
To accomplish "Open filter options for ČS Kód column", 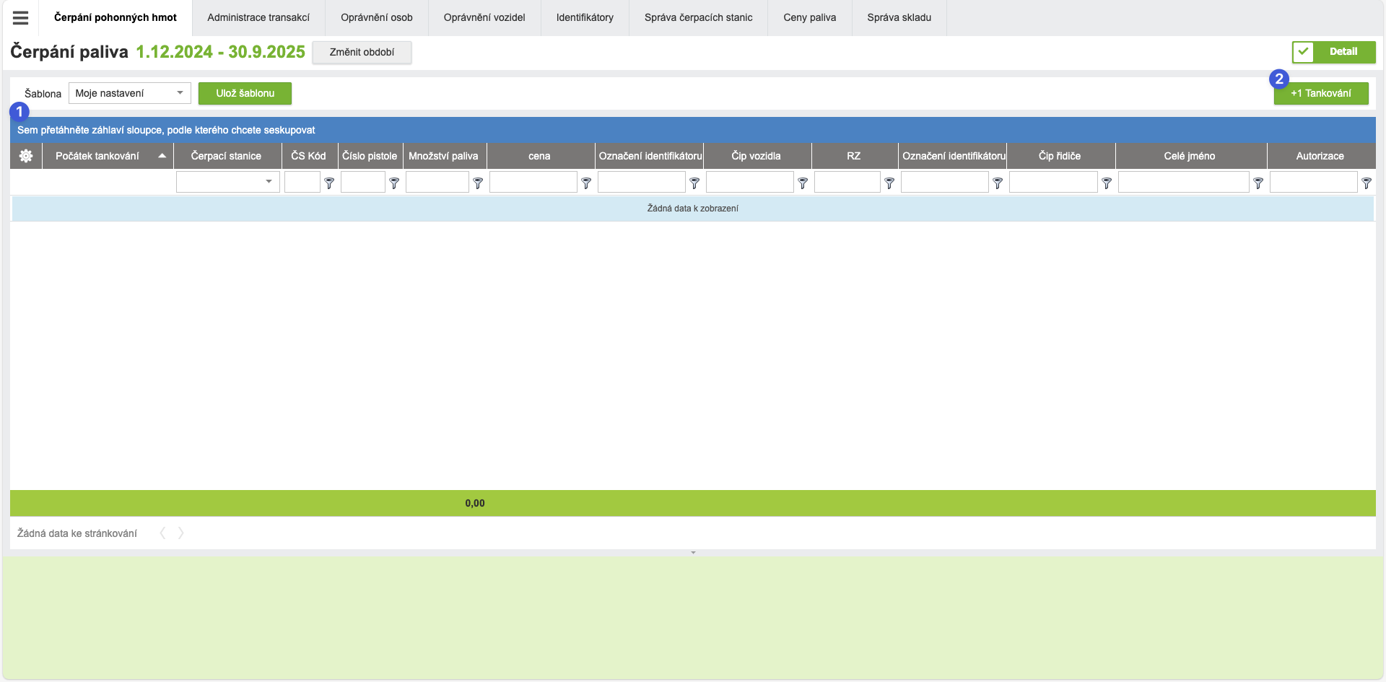I will tap(329, 183).
